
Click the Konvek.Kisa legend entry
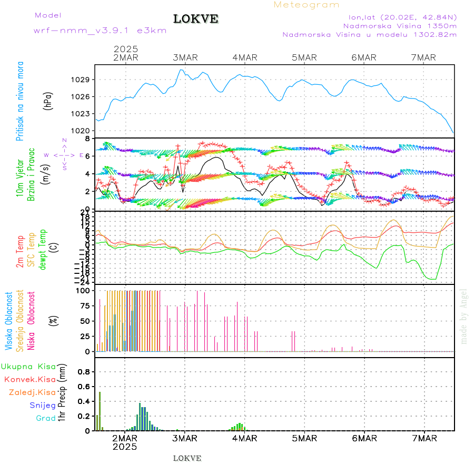pyautogui.click(x=30, y=379)
